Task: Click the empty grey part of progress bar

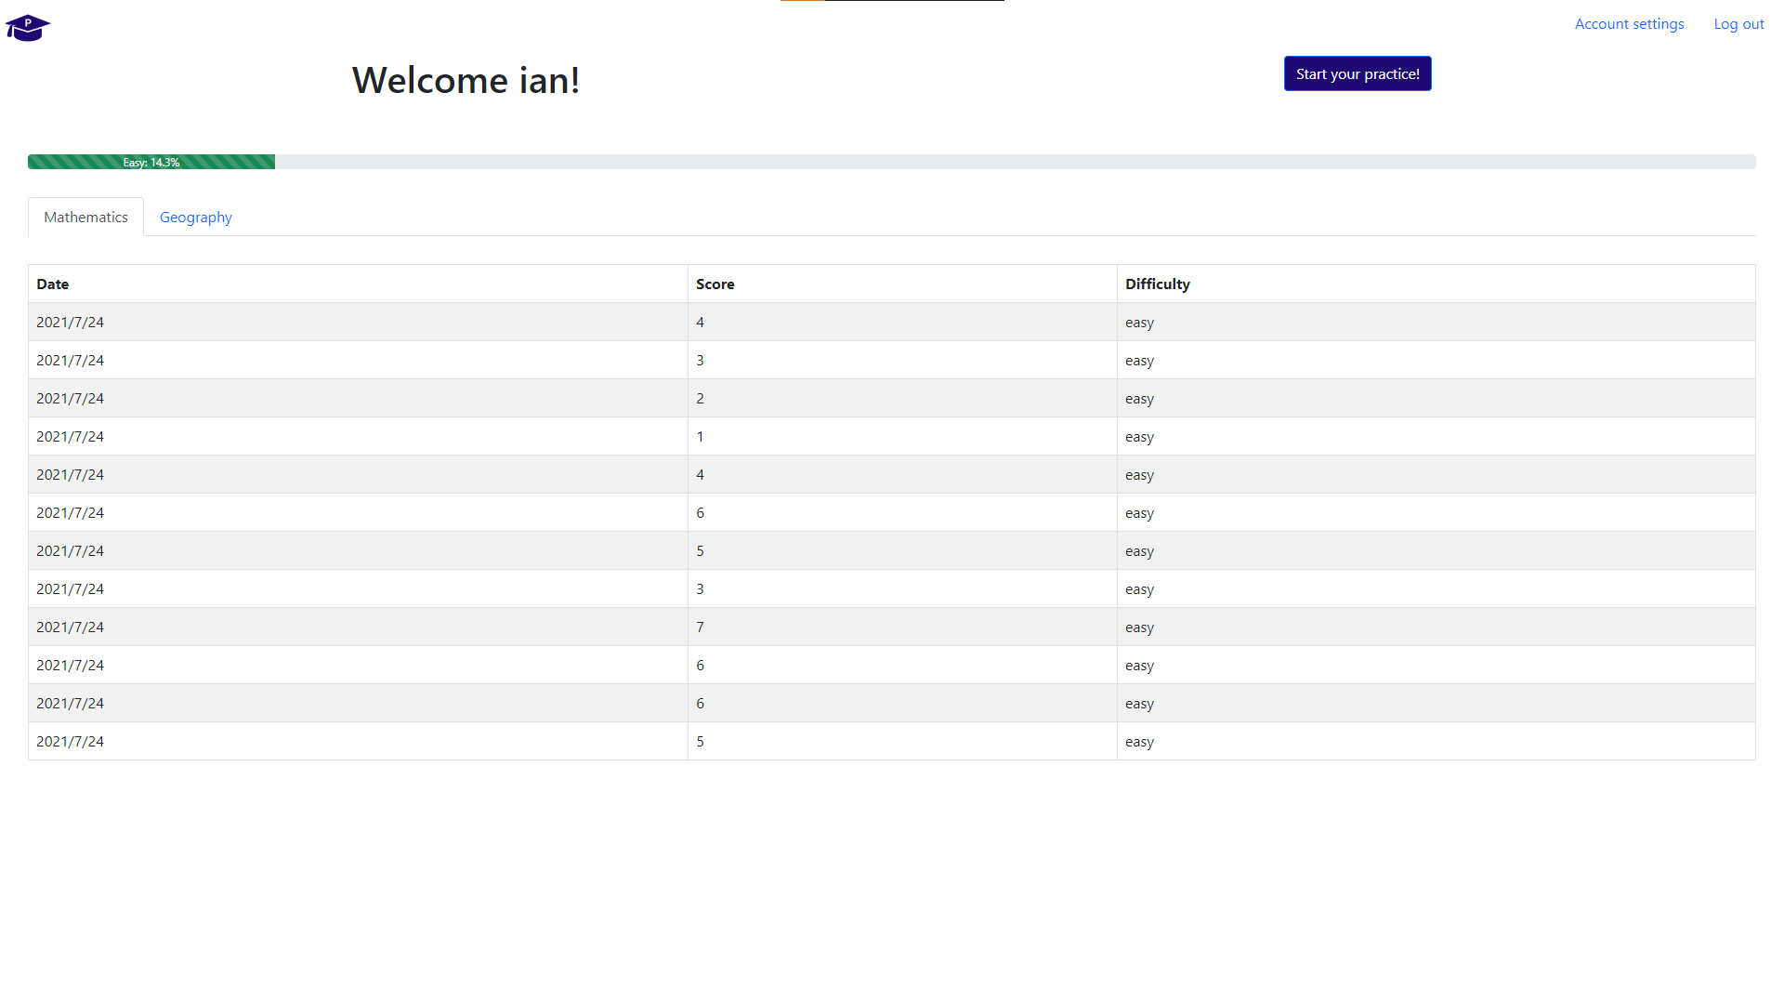Action: pyautogui.click(x=1013, y=162)
